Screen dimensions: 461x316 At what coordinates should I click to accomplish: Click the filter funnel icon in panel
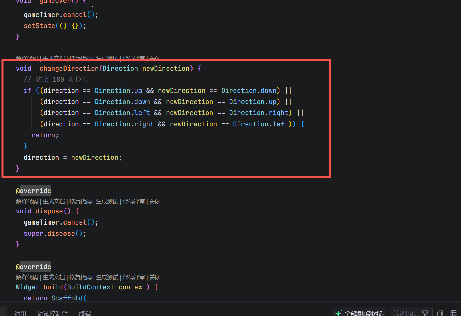coord(425,313)
